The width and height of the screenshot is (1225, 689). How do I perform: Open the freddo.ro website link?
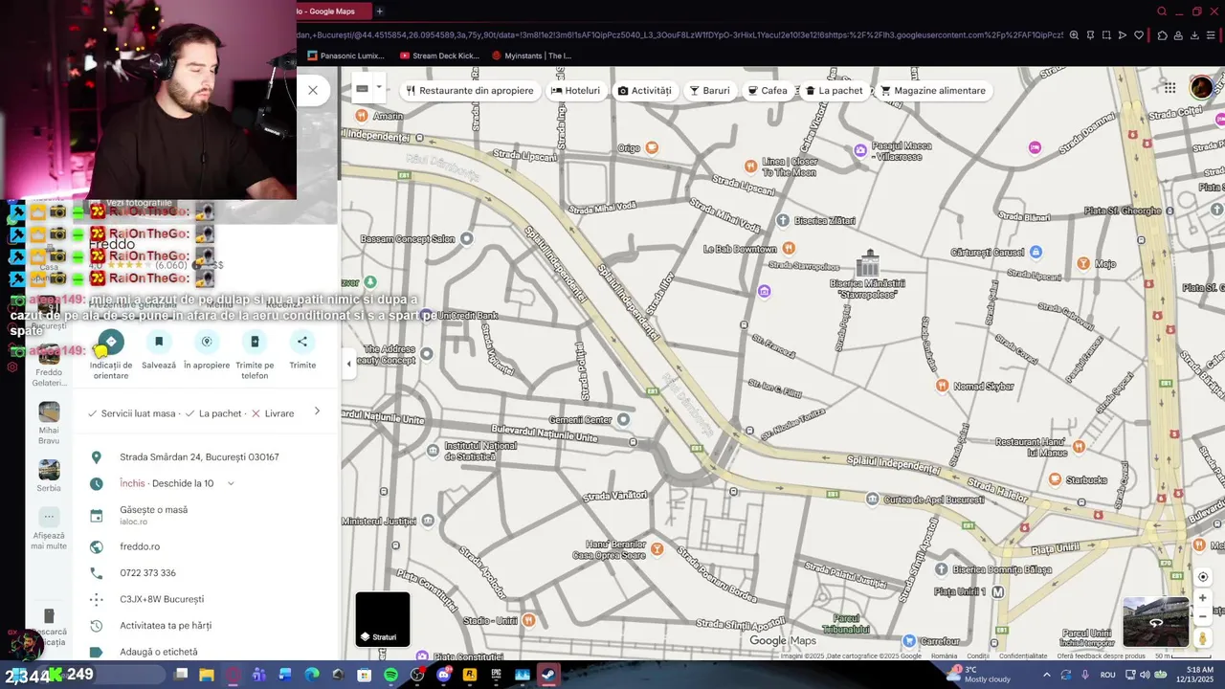tap(140, 546)
